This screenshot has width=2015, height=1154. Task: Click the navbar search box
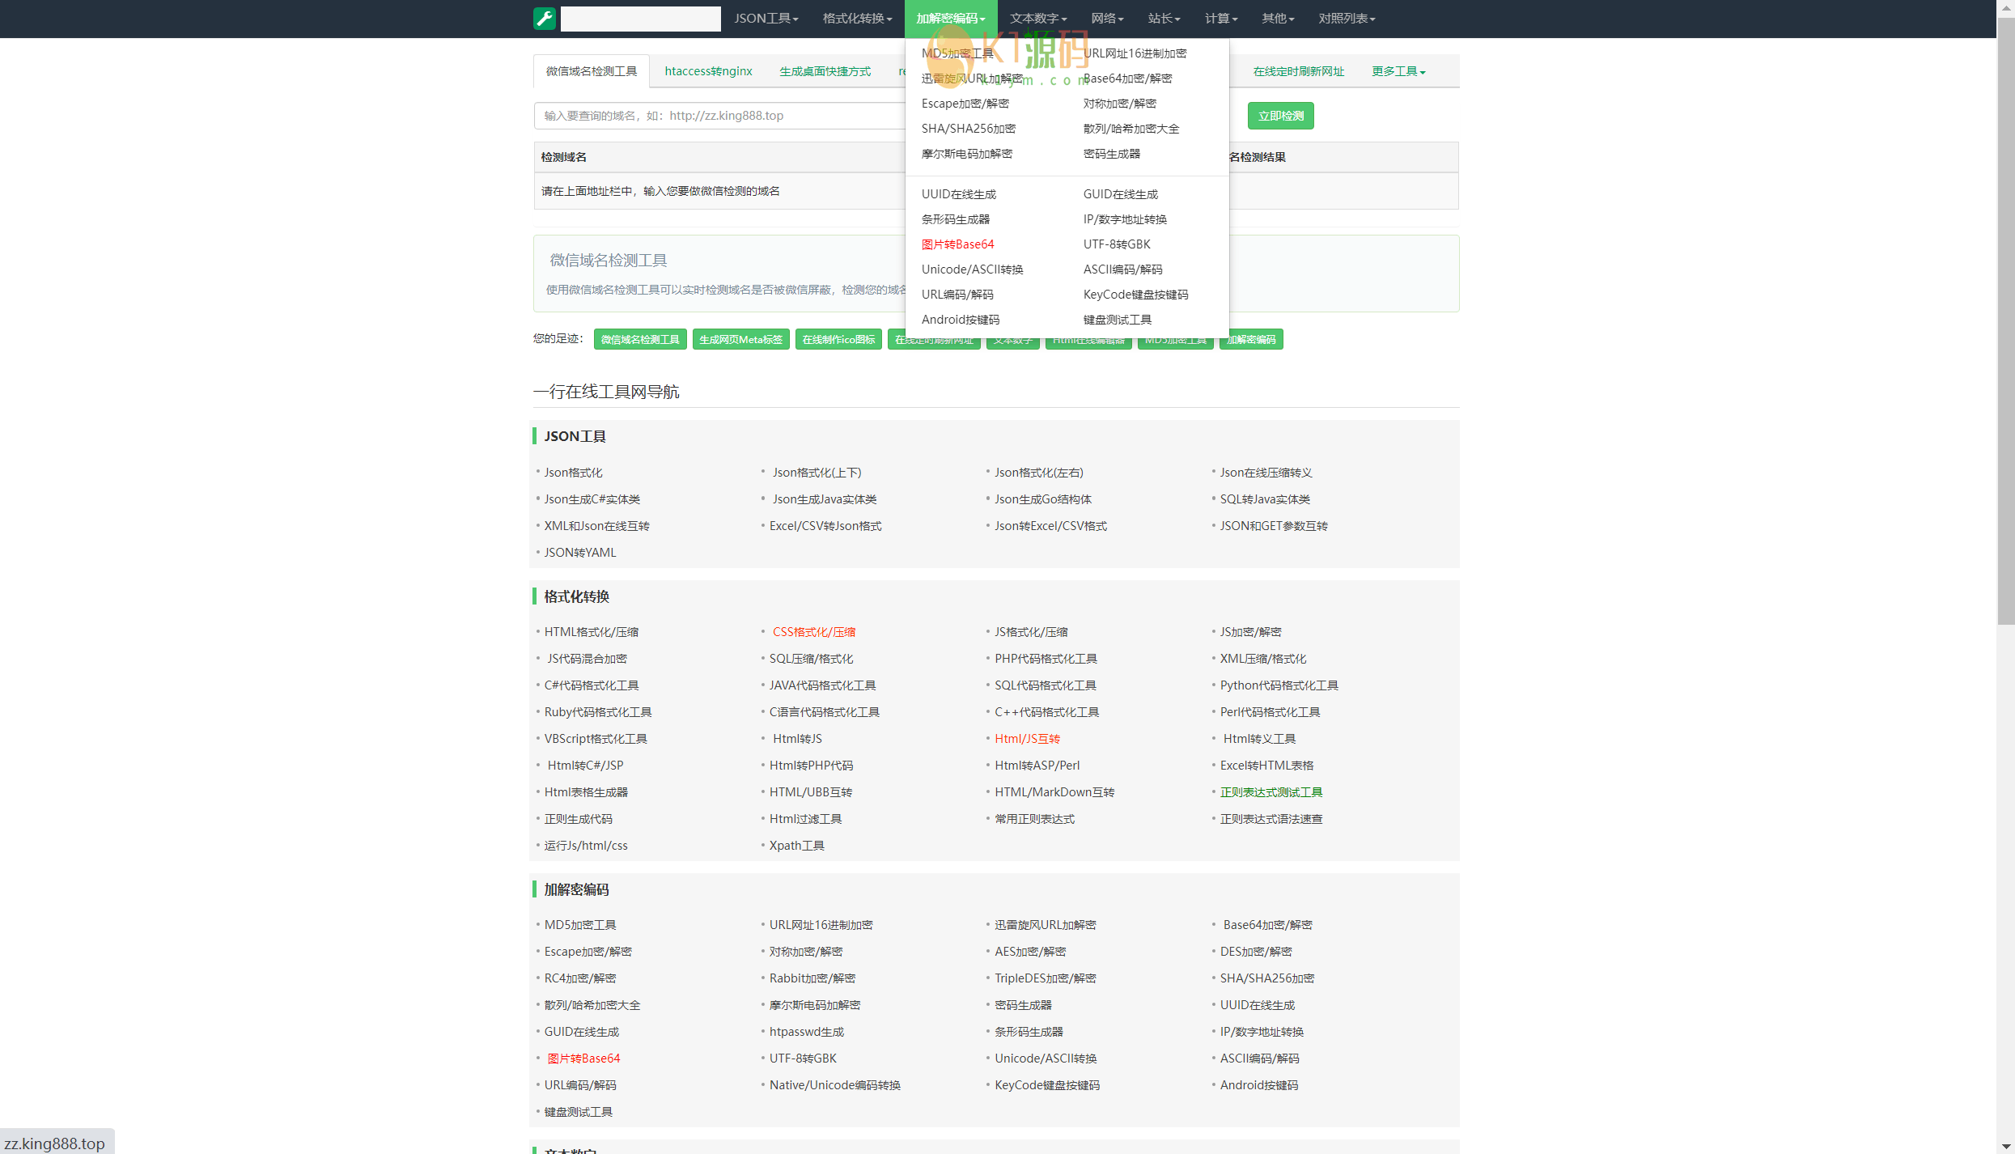(x=640, y=19)
